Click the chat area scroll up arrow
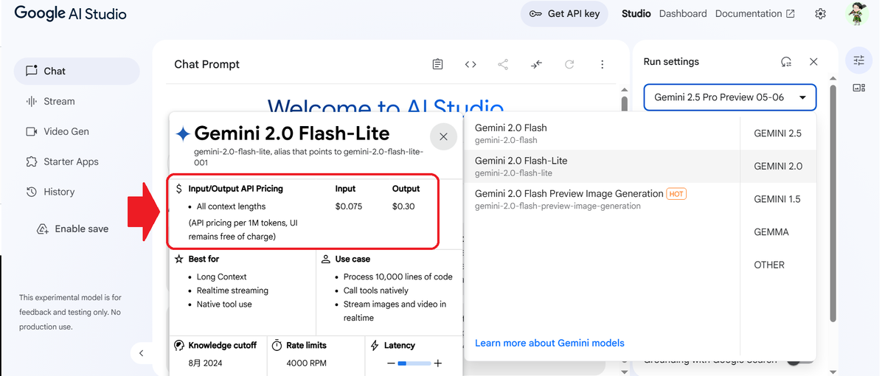Screen dimensions: 885x376 pyautogui.click(x=624, y=89)
